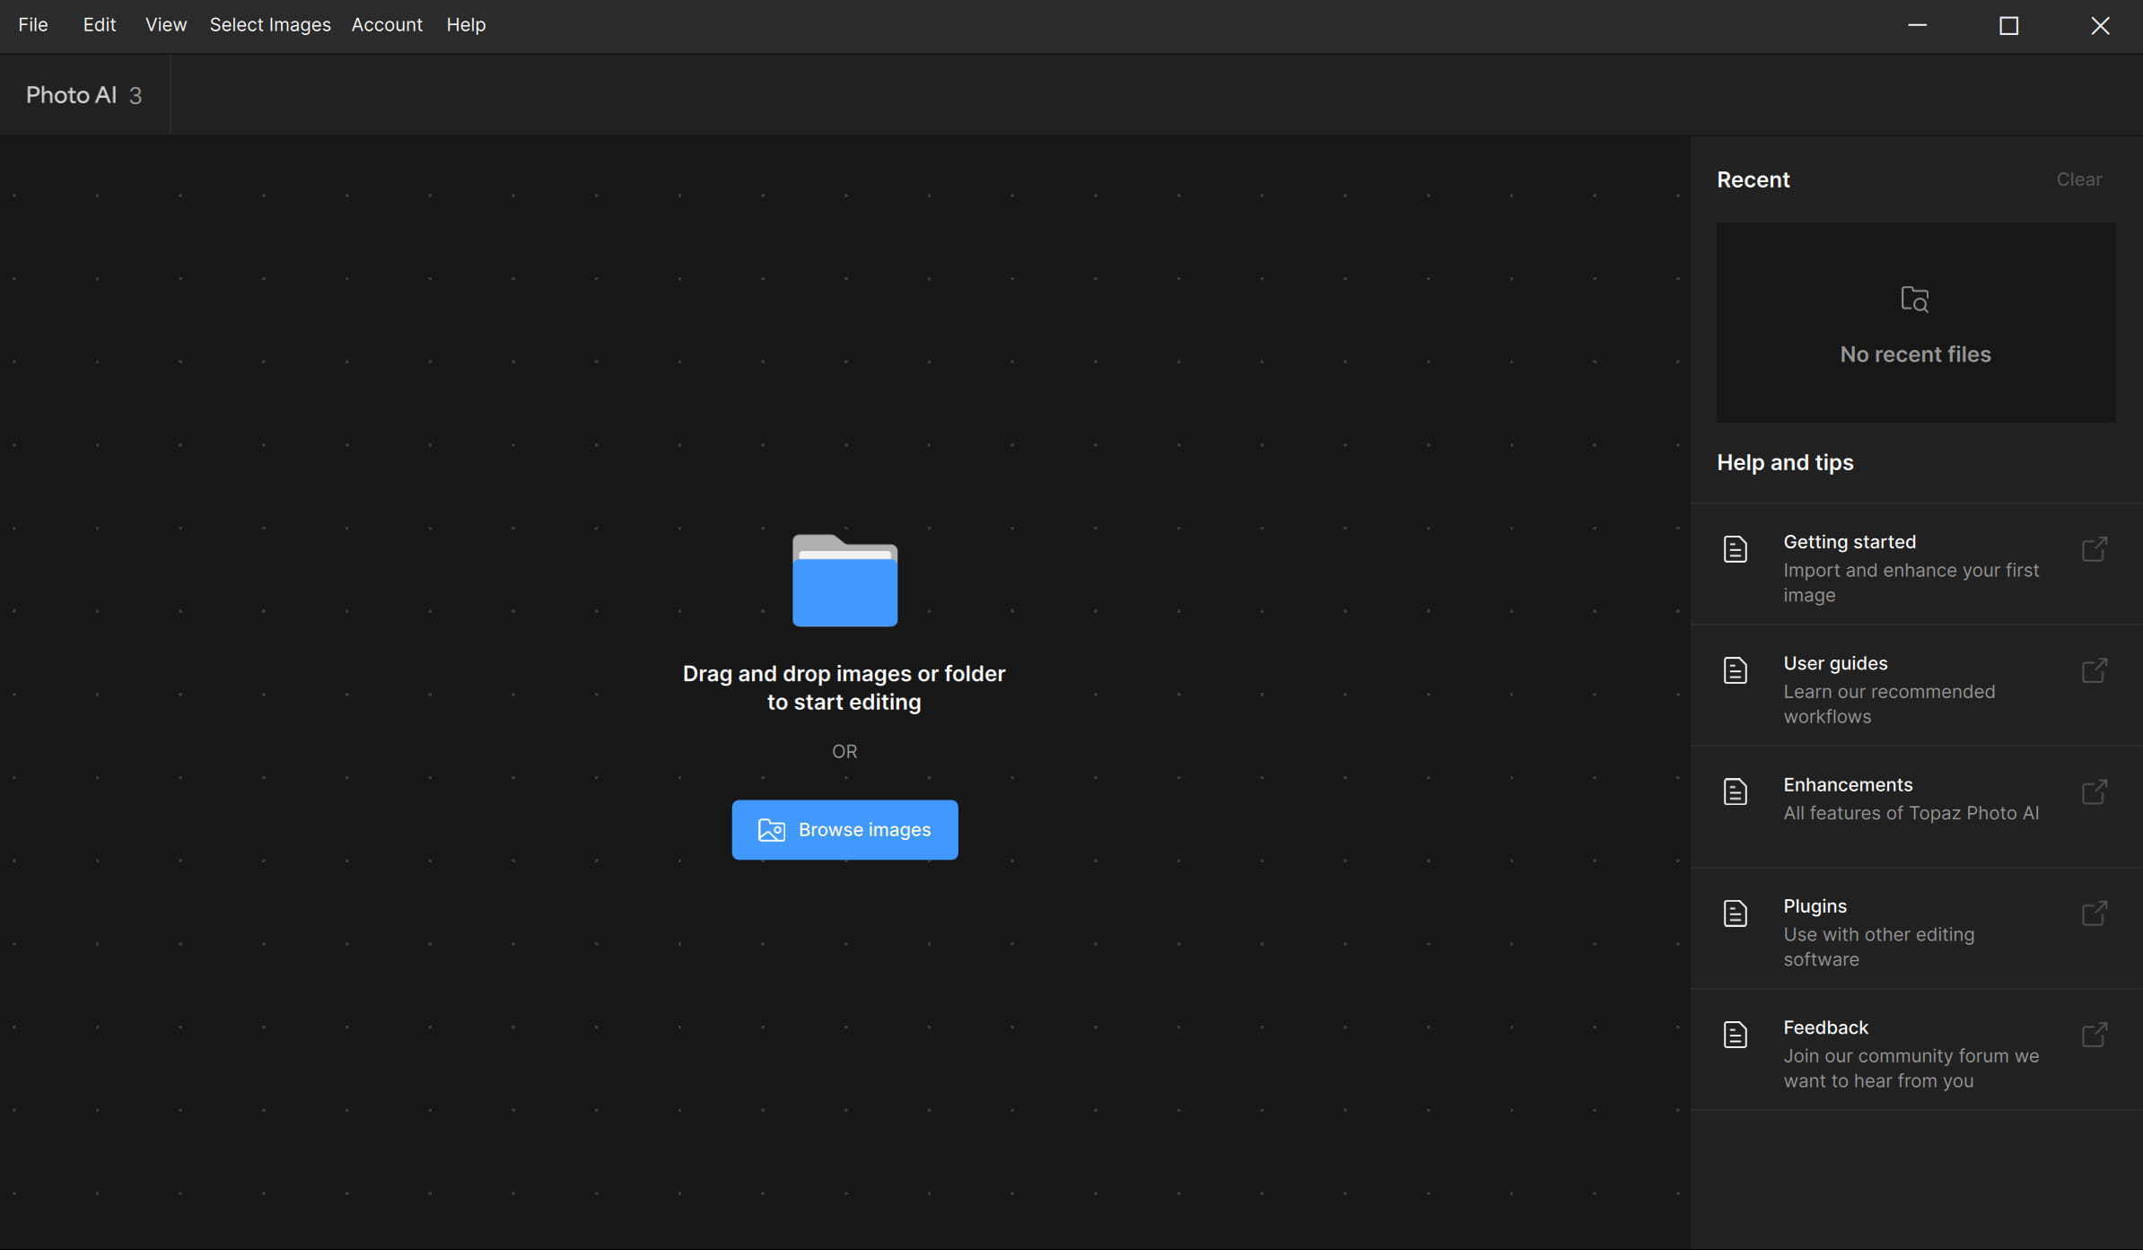Open the Edit menu
This screenshot has width=2143, height=1250.
pyautogui.click(x=100, y=25)
